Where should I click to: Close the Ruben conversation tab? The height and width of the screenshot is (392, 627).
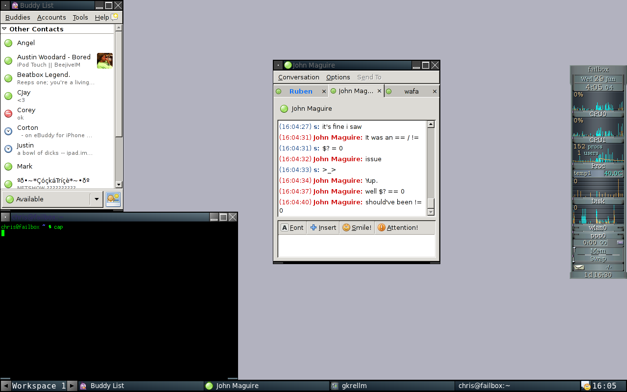click(324, 92)
